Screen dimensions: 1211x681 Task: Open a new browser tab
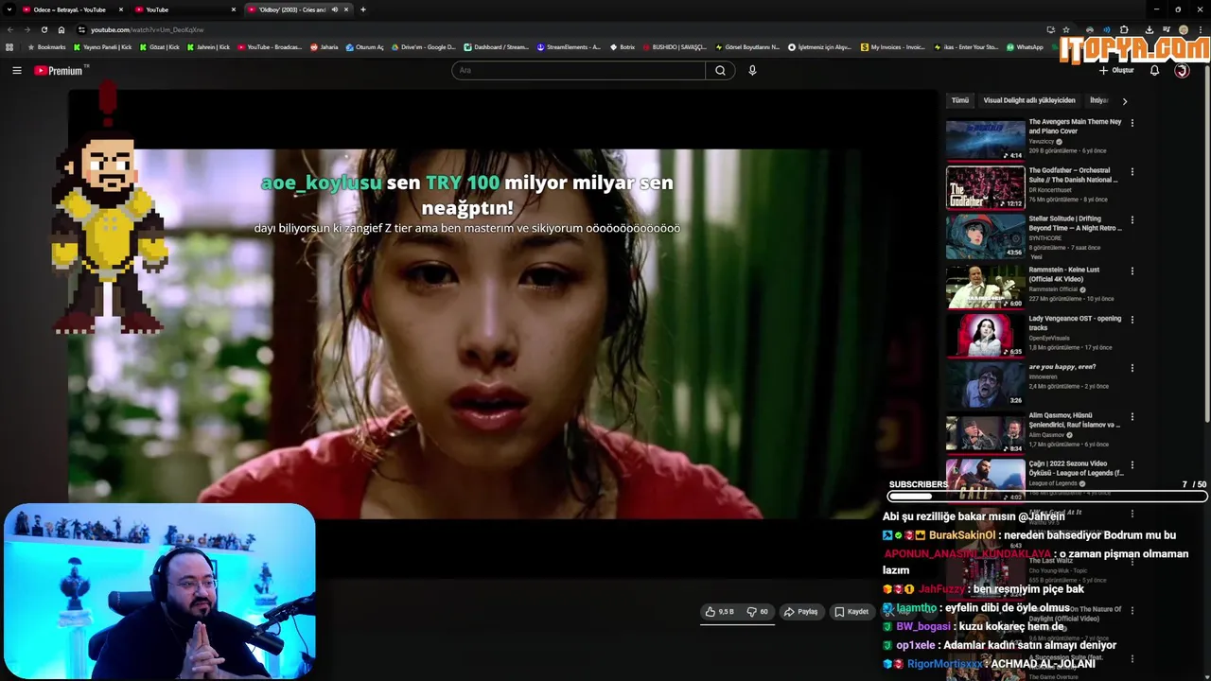click(363, 9)
